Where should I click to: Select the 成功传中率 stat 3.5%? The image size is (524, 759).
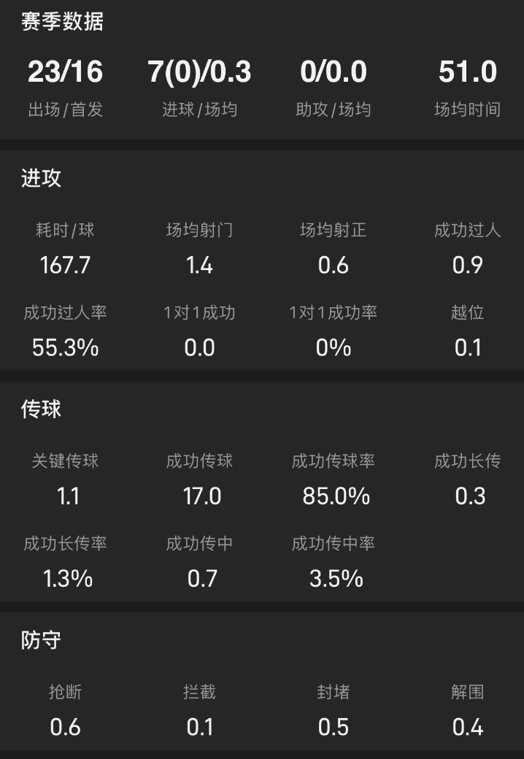[x=336, y=579]
